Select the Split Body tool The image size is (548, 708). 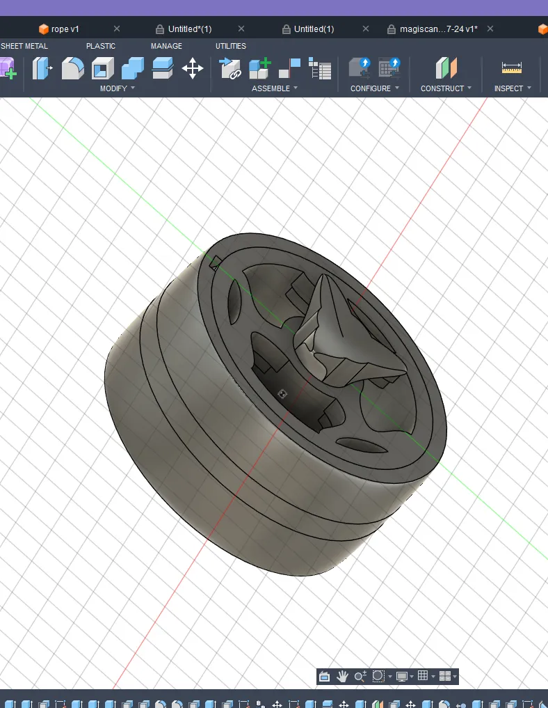pos(162,68)
